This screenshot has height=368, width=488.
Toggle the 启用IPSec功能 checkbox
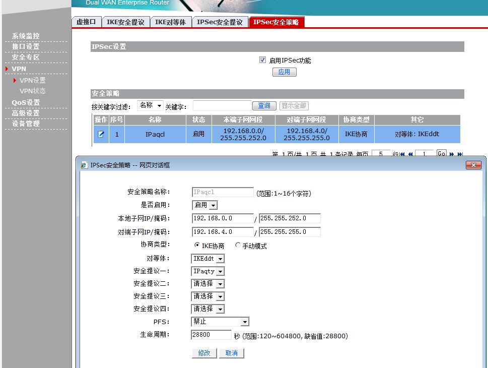click(262, 60)
